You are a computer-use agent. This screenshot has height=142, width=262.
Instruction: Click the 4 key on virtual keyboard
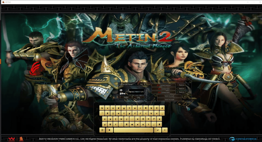(x=162, y=108)
